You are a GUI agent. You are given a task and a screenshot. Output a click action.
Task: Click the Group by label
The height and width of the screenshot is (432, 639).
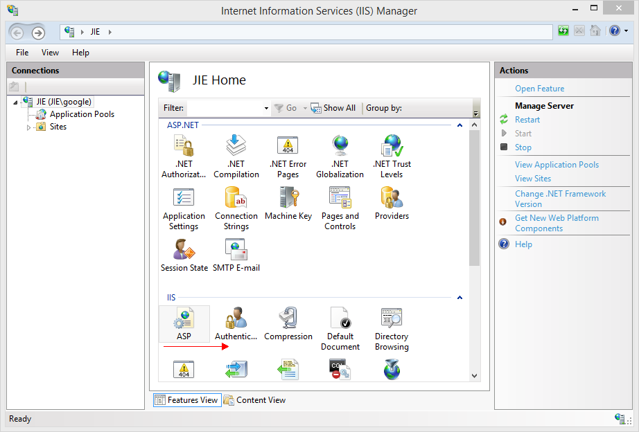coord(383,108)
